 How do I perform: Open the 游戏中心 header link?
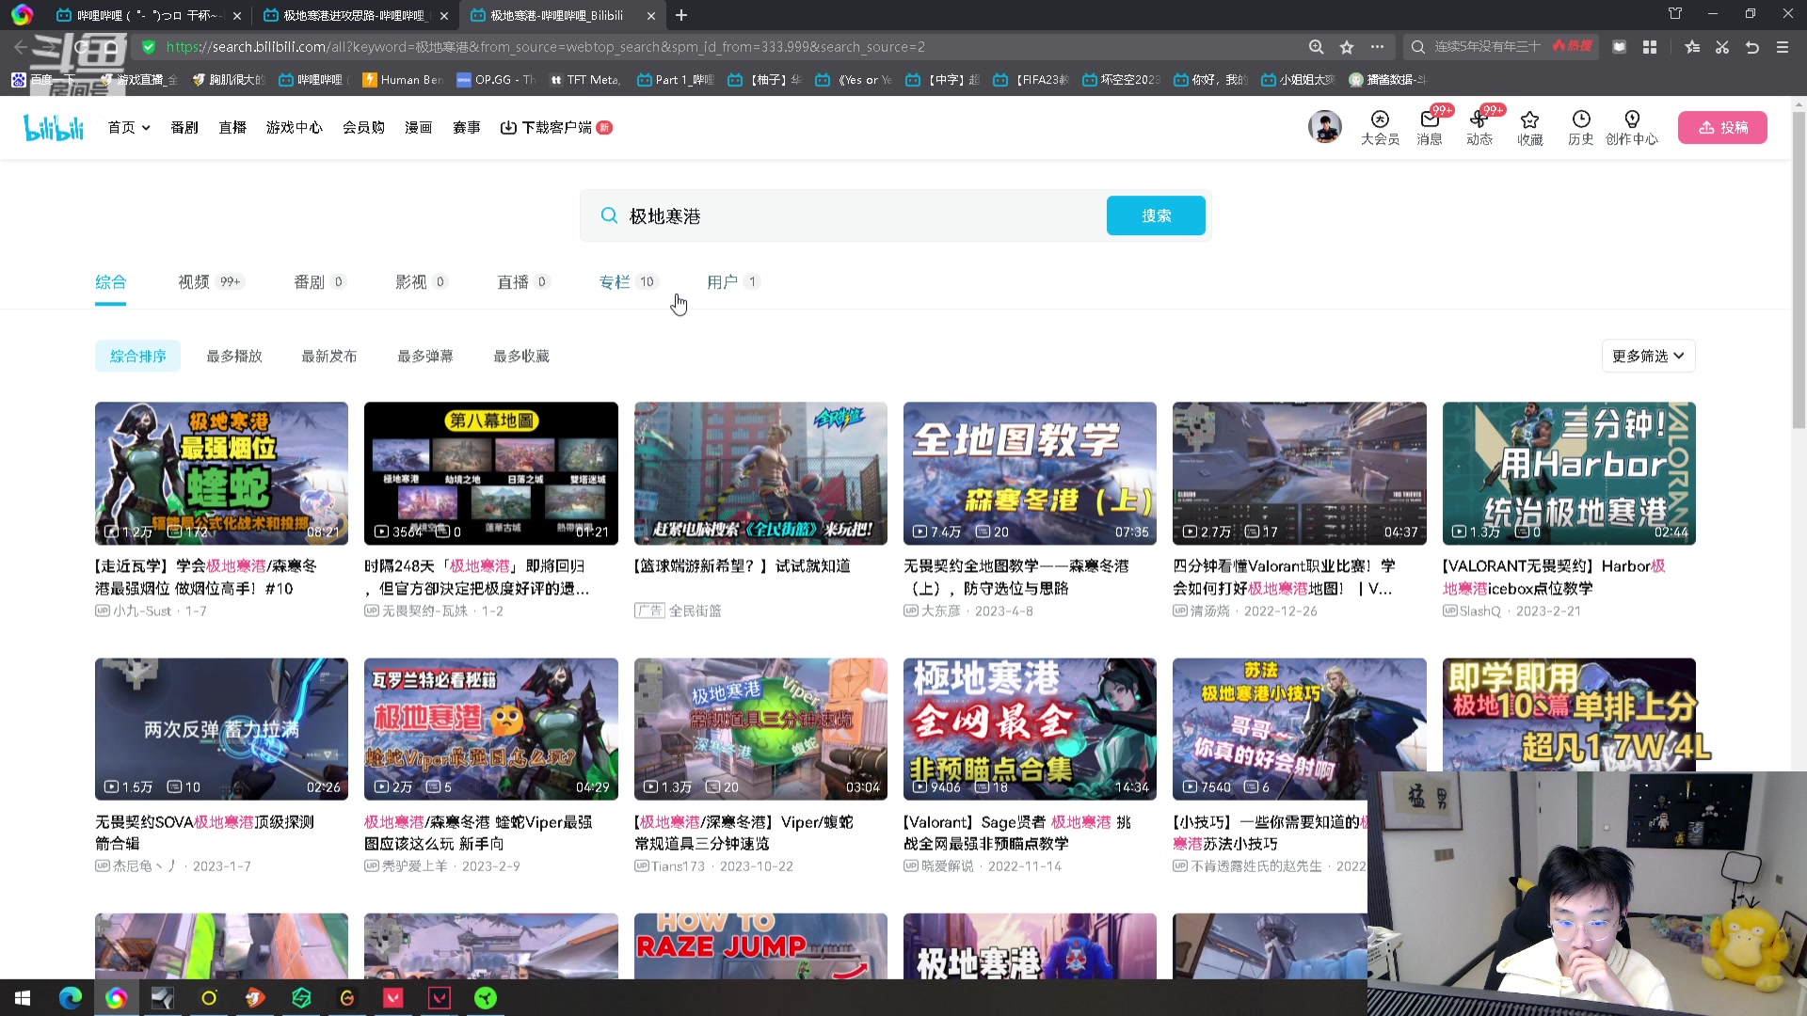pyautogui.click(x=294, y=127)
